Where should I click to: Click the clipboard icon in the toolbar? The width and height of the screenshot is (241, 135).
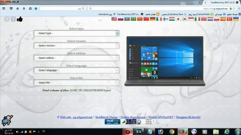coord(30,9)
